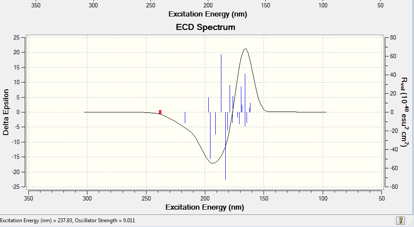Select the negative stick reaching minus 15
This screenshot has width=414, height=227.
pyautogui.click(x=210, y=135)
